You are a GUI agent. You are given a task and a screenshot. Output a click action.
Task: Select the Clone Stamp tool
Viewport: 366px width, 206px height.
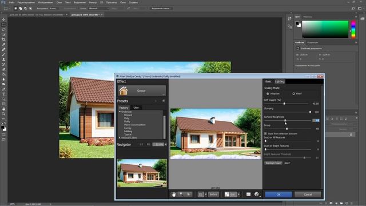pyautogui.click(x=3, y=60)
